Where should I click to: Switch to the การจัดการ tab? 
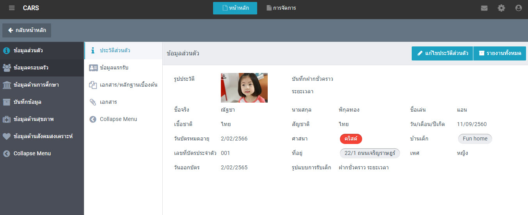(281, 8)
